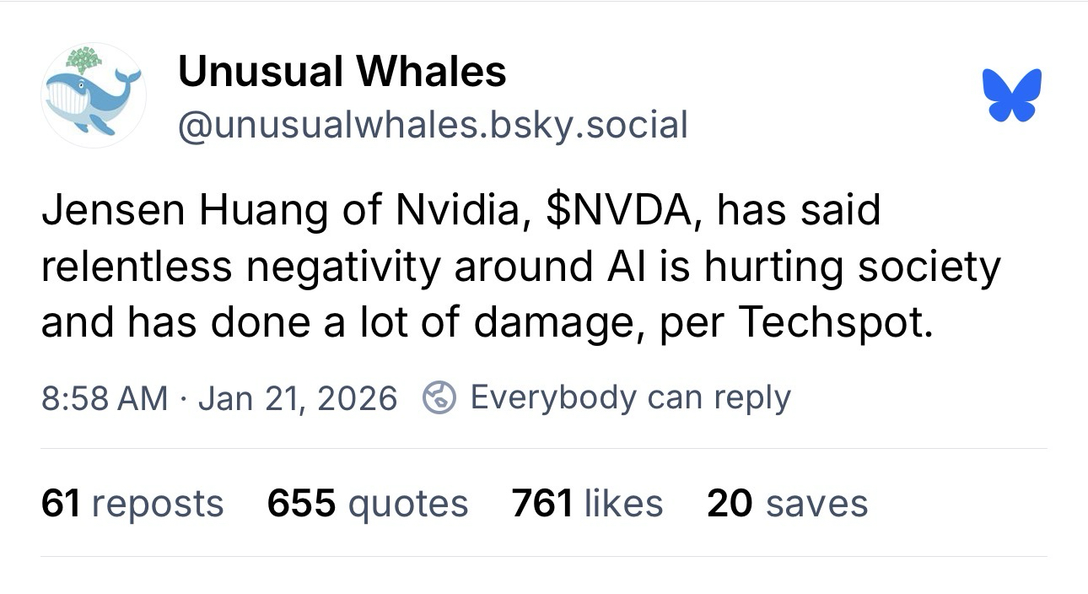The width and height of the screenshot is (1088, 594).
Task: Click the 8:58 AM timestamp
Action: [x=104, y=397]
